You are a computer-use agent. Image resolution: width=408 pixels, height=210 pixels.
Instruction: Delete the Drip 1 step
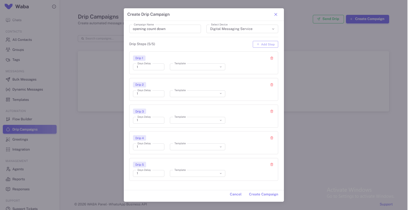click(x=272, y=58)
